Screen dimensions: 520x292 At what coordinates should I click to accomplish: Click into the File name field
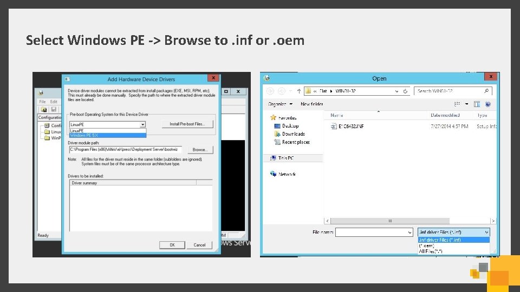click(x=374, y=233)
